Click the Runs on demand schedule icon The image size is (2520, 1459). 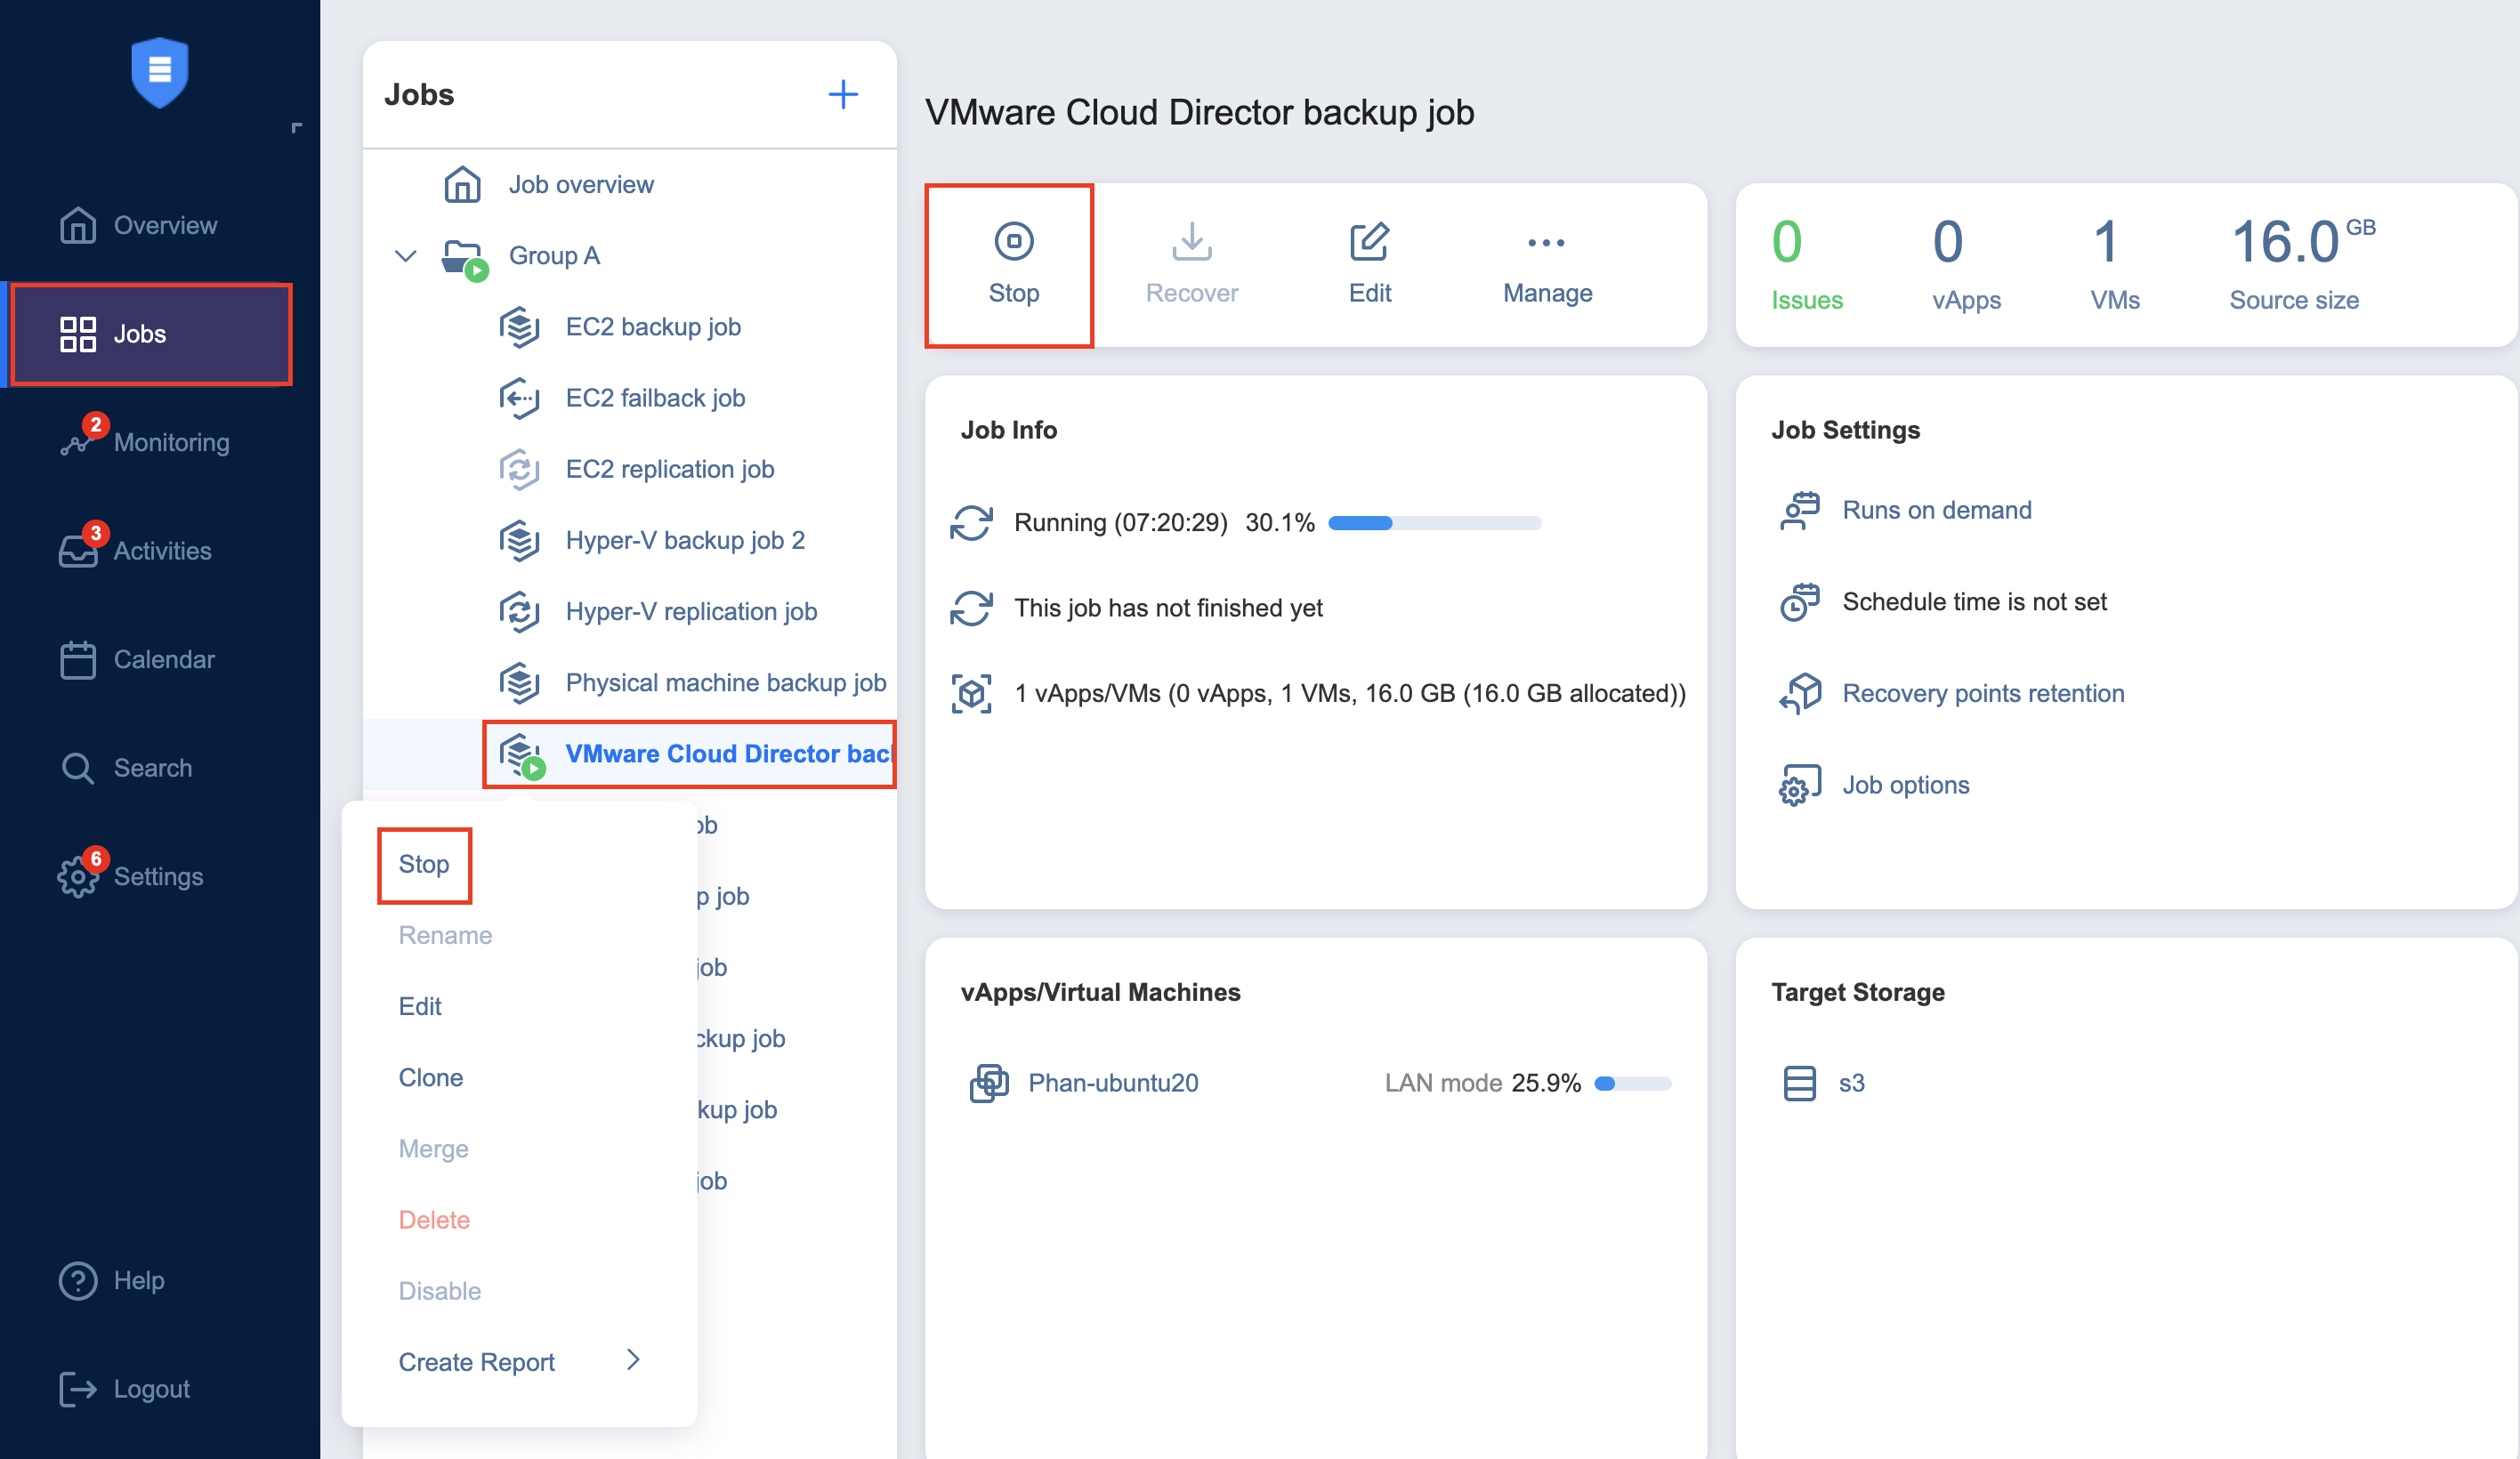tap(1800, 510)
